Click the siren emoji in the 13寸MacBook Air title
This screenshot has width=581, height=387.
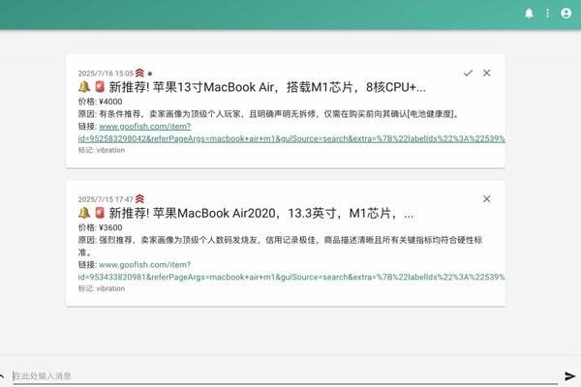tap(100, 87)
